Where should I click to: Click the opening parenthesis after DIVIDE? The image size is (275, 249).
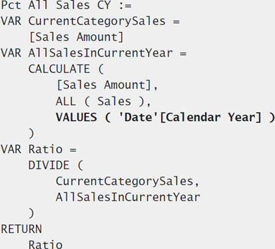(x=81, y=165)
